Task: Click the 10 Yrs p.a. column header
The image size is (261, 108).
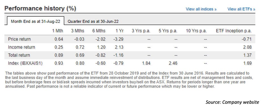Action: click(196, 31)
